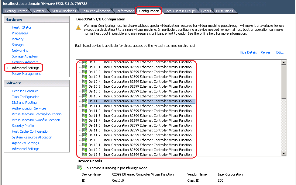Click the device icon for 0e:11.6
The height and width of the screenshot is (185, 296).
[85, 131]
